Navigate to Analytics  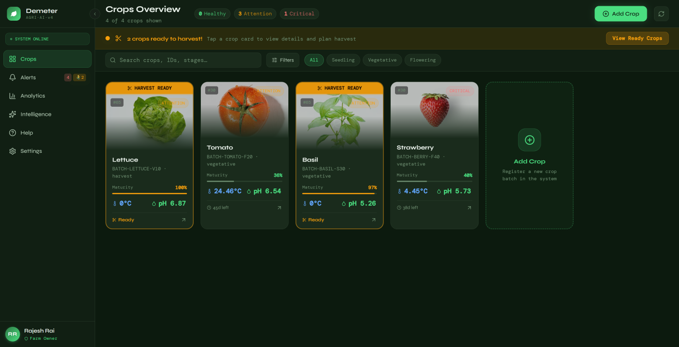coord(48,96)
